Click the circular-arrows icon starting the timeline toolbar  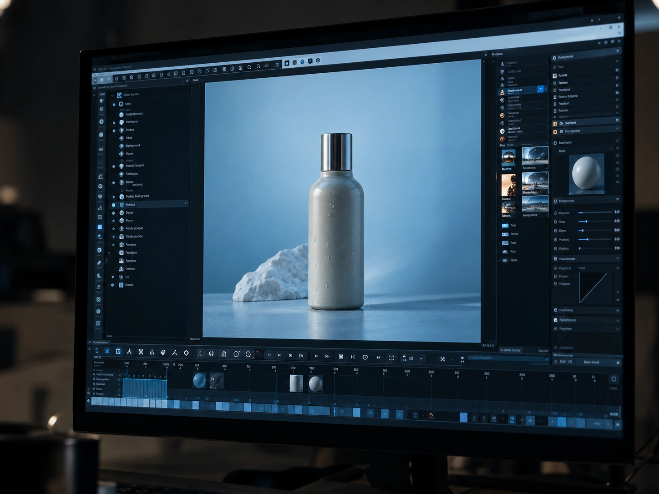point(96,351)
